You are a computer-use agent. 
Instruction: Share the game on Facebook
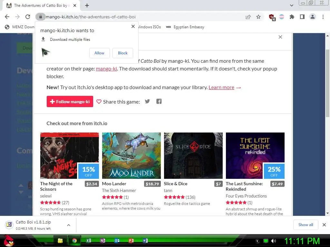(x=159, y=101)
